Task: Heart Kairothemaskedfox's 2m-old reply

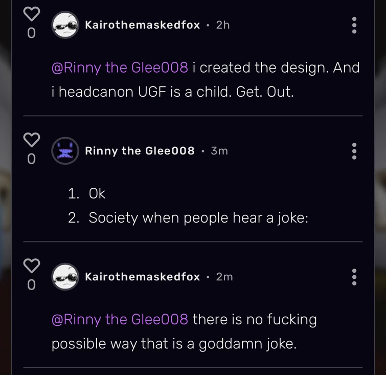Action: 31,266
